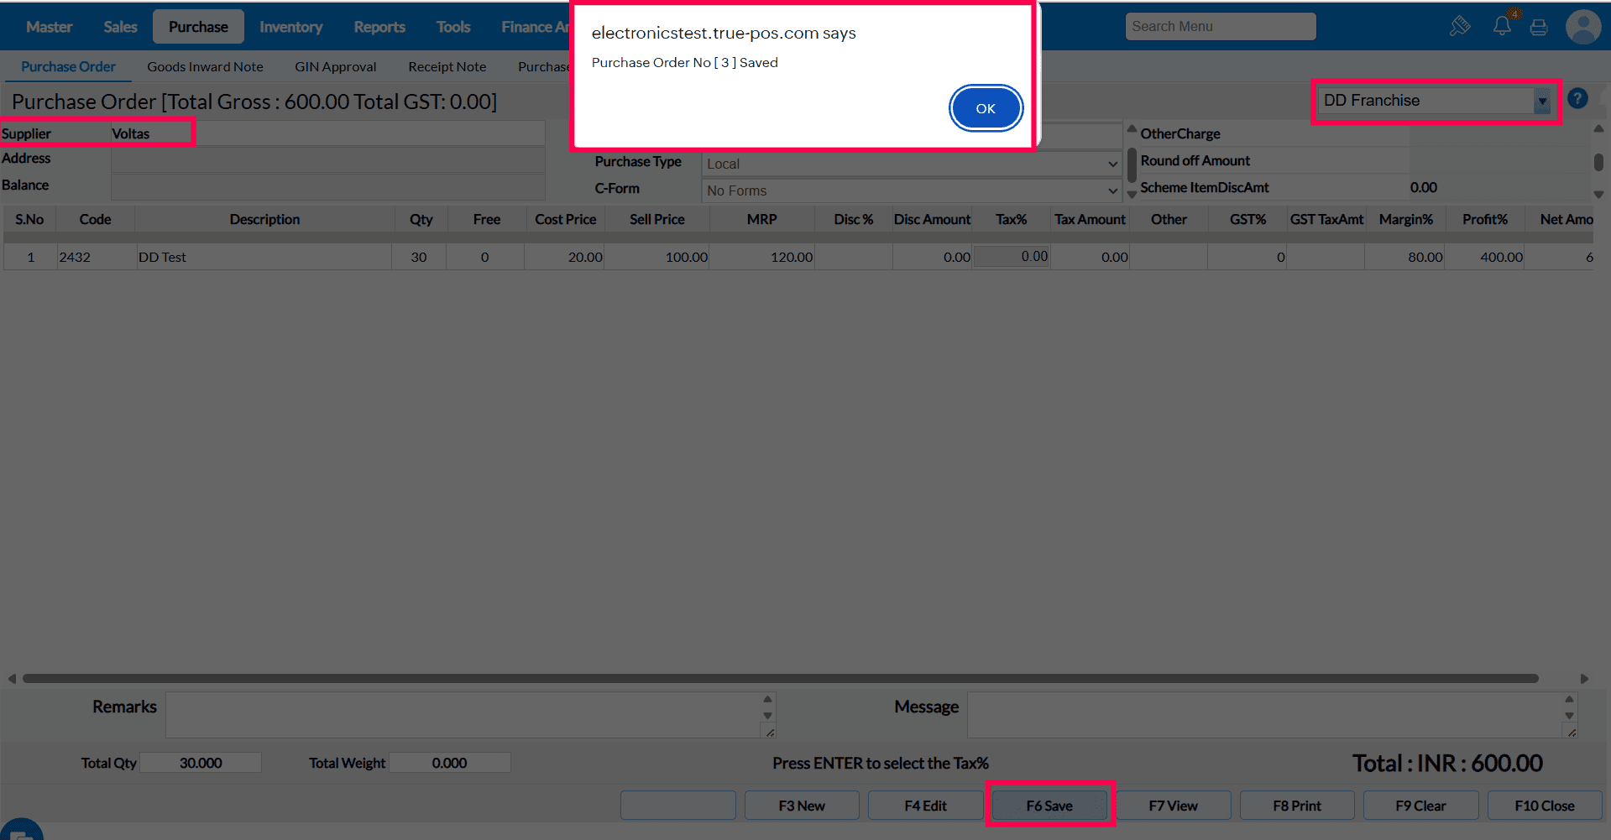Click the F4 Edit button
Screen dimensions: 1611x840
925,806
